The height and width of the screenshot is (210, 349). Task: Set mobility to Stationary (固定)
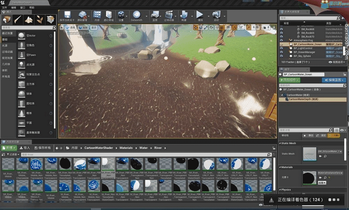click(x=321, y=135)
